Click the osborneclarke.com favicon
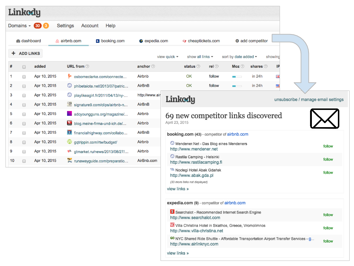Viewport: 354px width, 266px height. (x=70, y=76)
